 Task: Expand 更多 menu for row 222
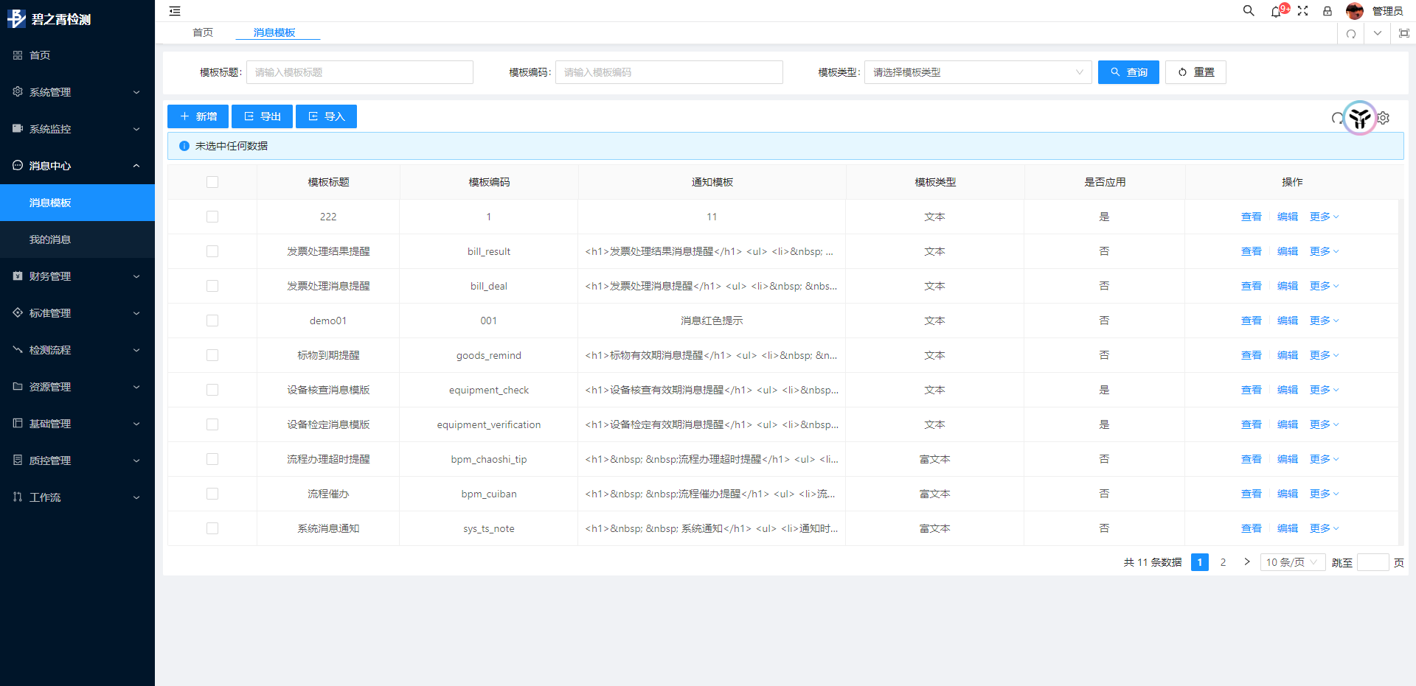[1325, 217]
